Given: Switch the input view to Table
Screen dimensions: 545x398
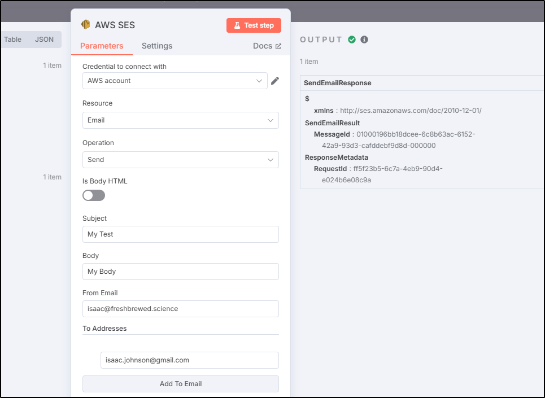Looking at the screenshot, I should tap(12, 40).
